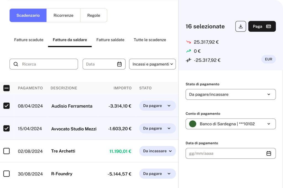This screenshot has width=283, height=188.
Task: Click the card icon on Paga button
Action: pyautogui.click(x=269, y=27)
